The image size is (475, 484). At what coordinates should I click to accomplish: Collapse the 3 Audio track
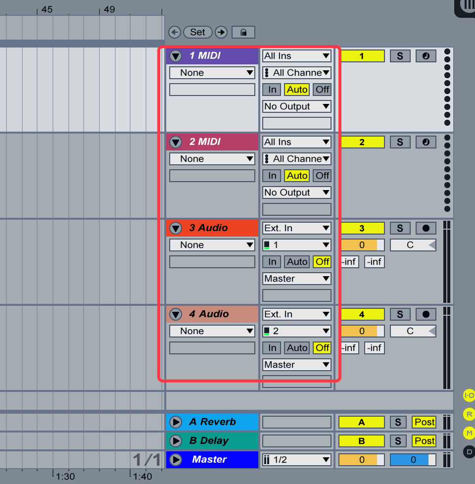coord(176,228)
